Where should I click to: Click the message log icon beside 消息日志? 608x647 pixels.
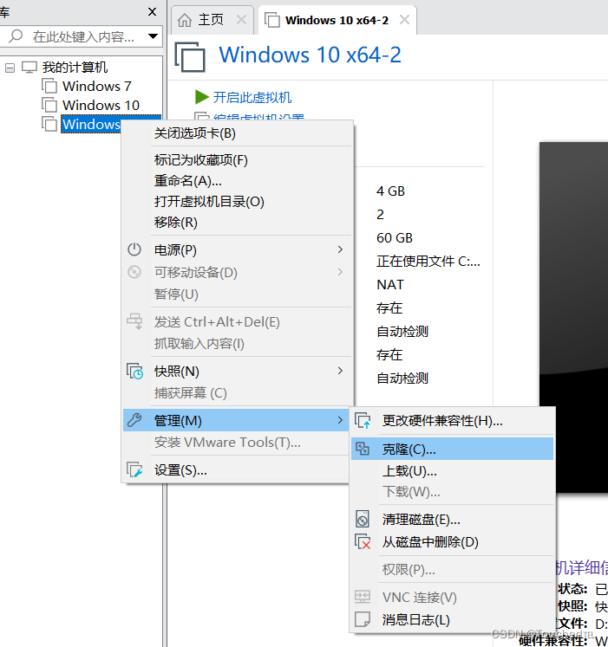[x=363, y=619]
